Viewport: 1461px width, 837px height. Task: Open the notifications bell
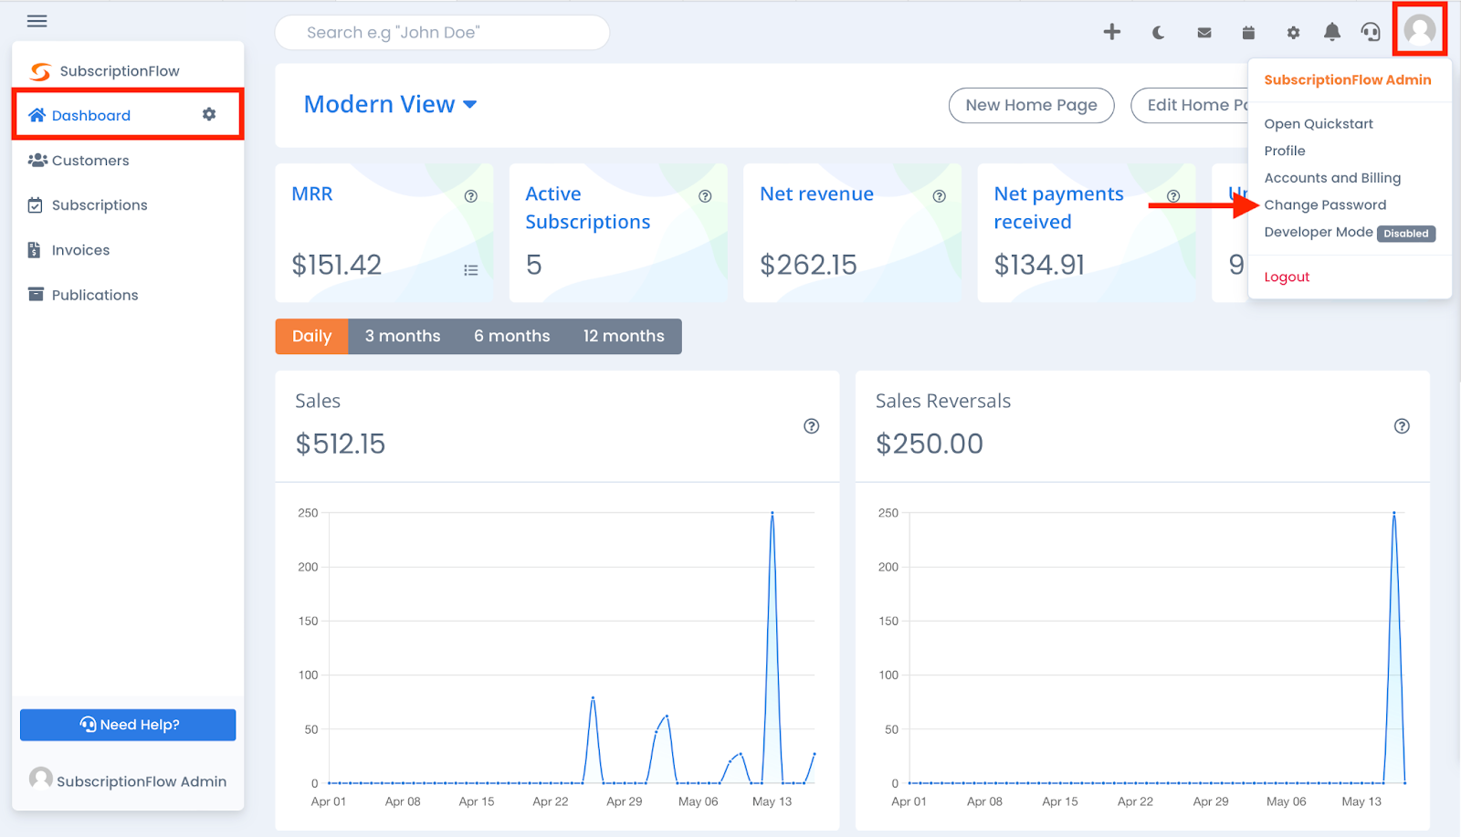point(1332,33)
